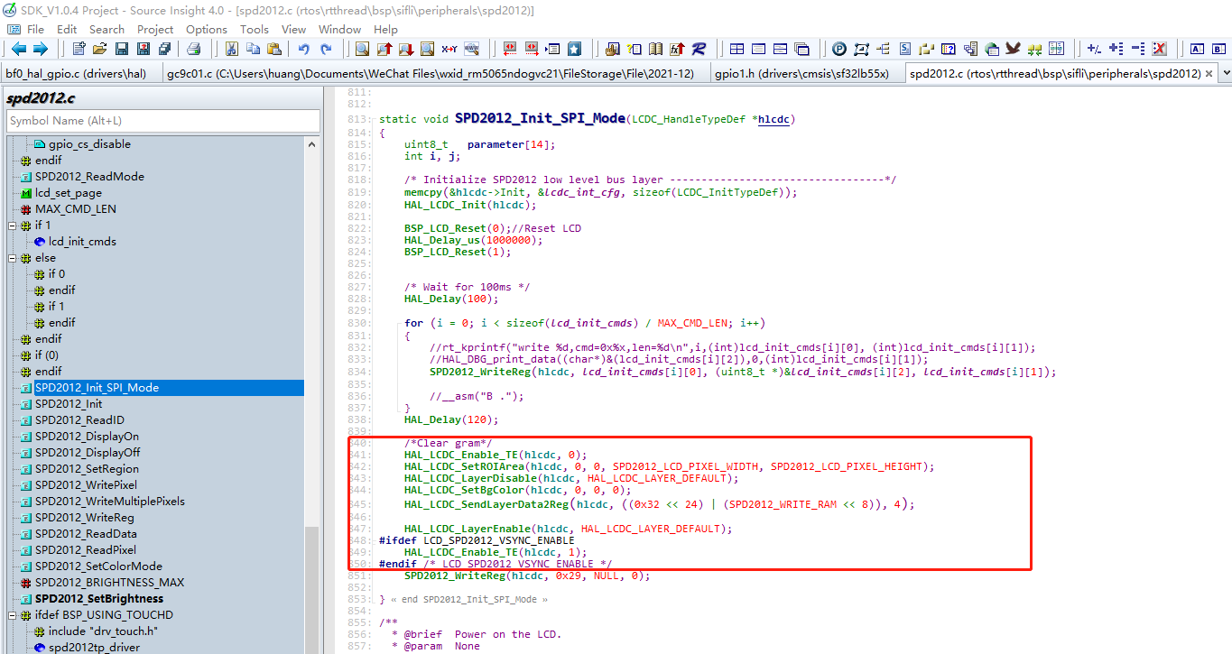Open the Help menu
1232x654 pixels.
click(385, 29)
